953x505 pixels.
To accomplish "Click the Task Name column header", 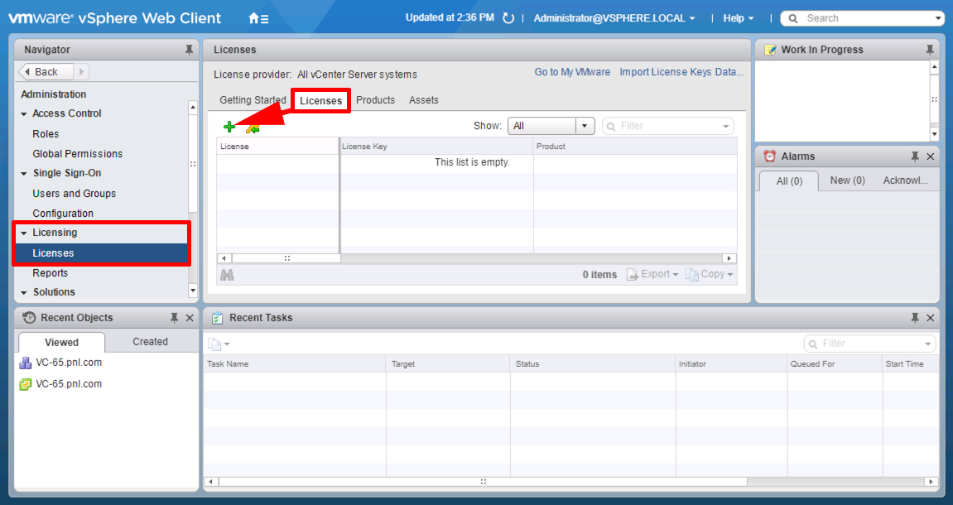I will (295, 363).
